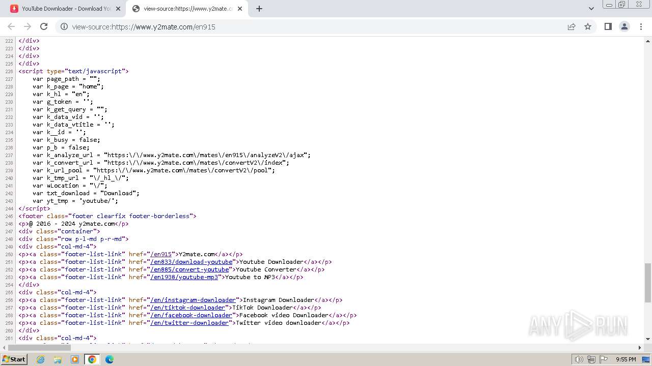Click the k_convert_url variable line
The height and width of the screenshot is (366, 652).
click(161, 163)
